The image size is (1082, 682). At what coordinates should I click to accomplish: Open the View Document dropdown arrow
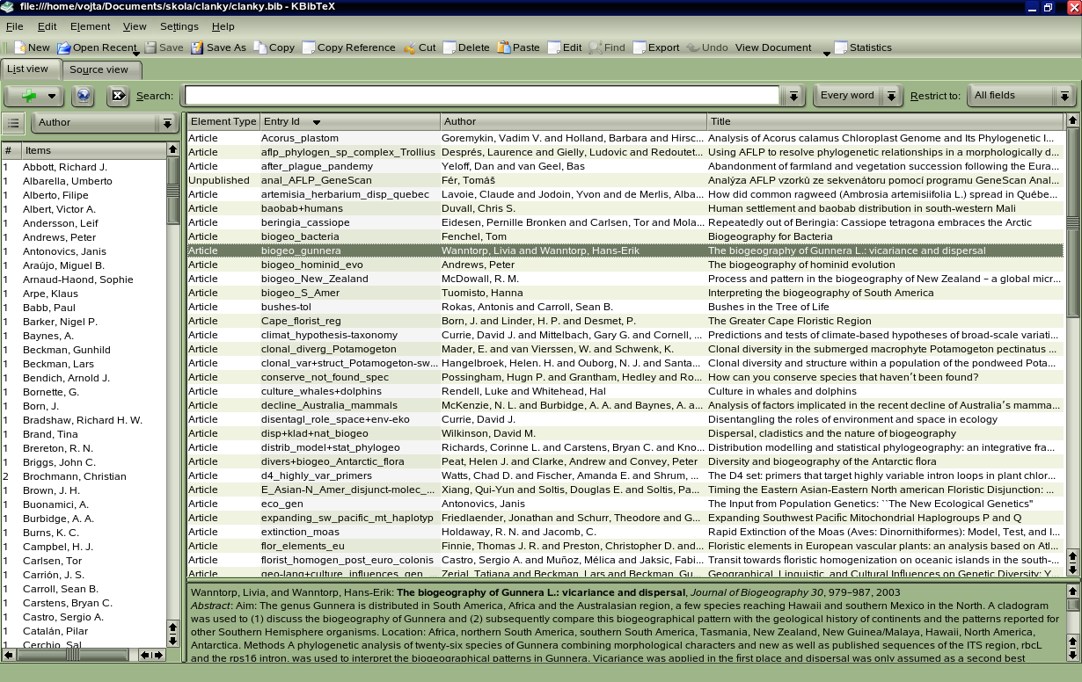pyautogui.click(x=826, y=53)
